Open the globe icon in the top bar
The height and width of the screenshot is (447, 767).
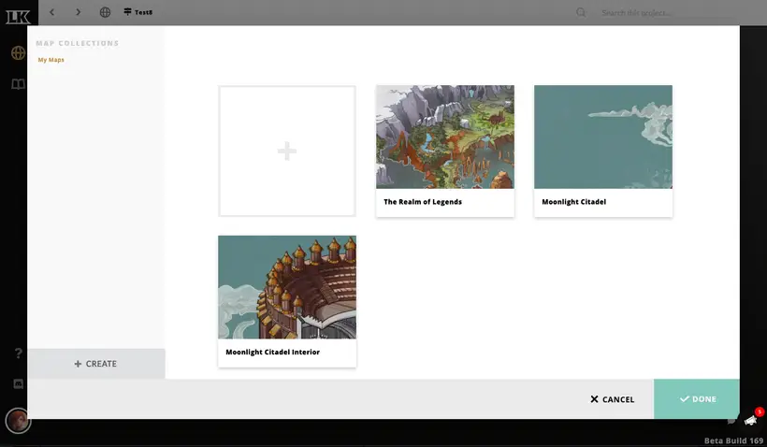click(x=105, y=12)
